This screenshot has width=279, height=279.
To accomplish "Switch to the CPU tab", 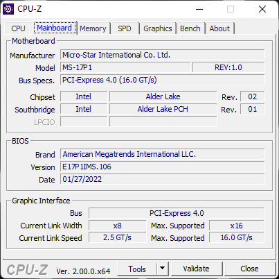I will 18,28.
